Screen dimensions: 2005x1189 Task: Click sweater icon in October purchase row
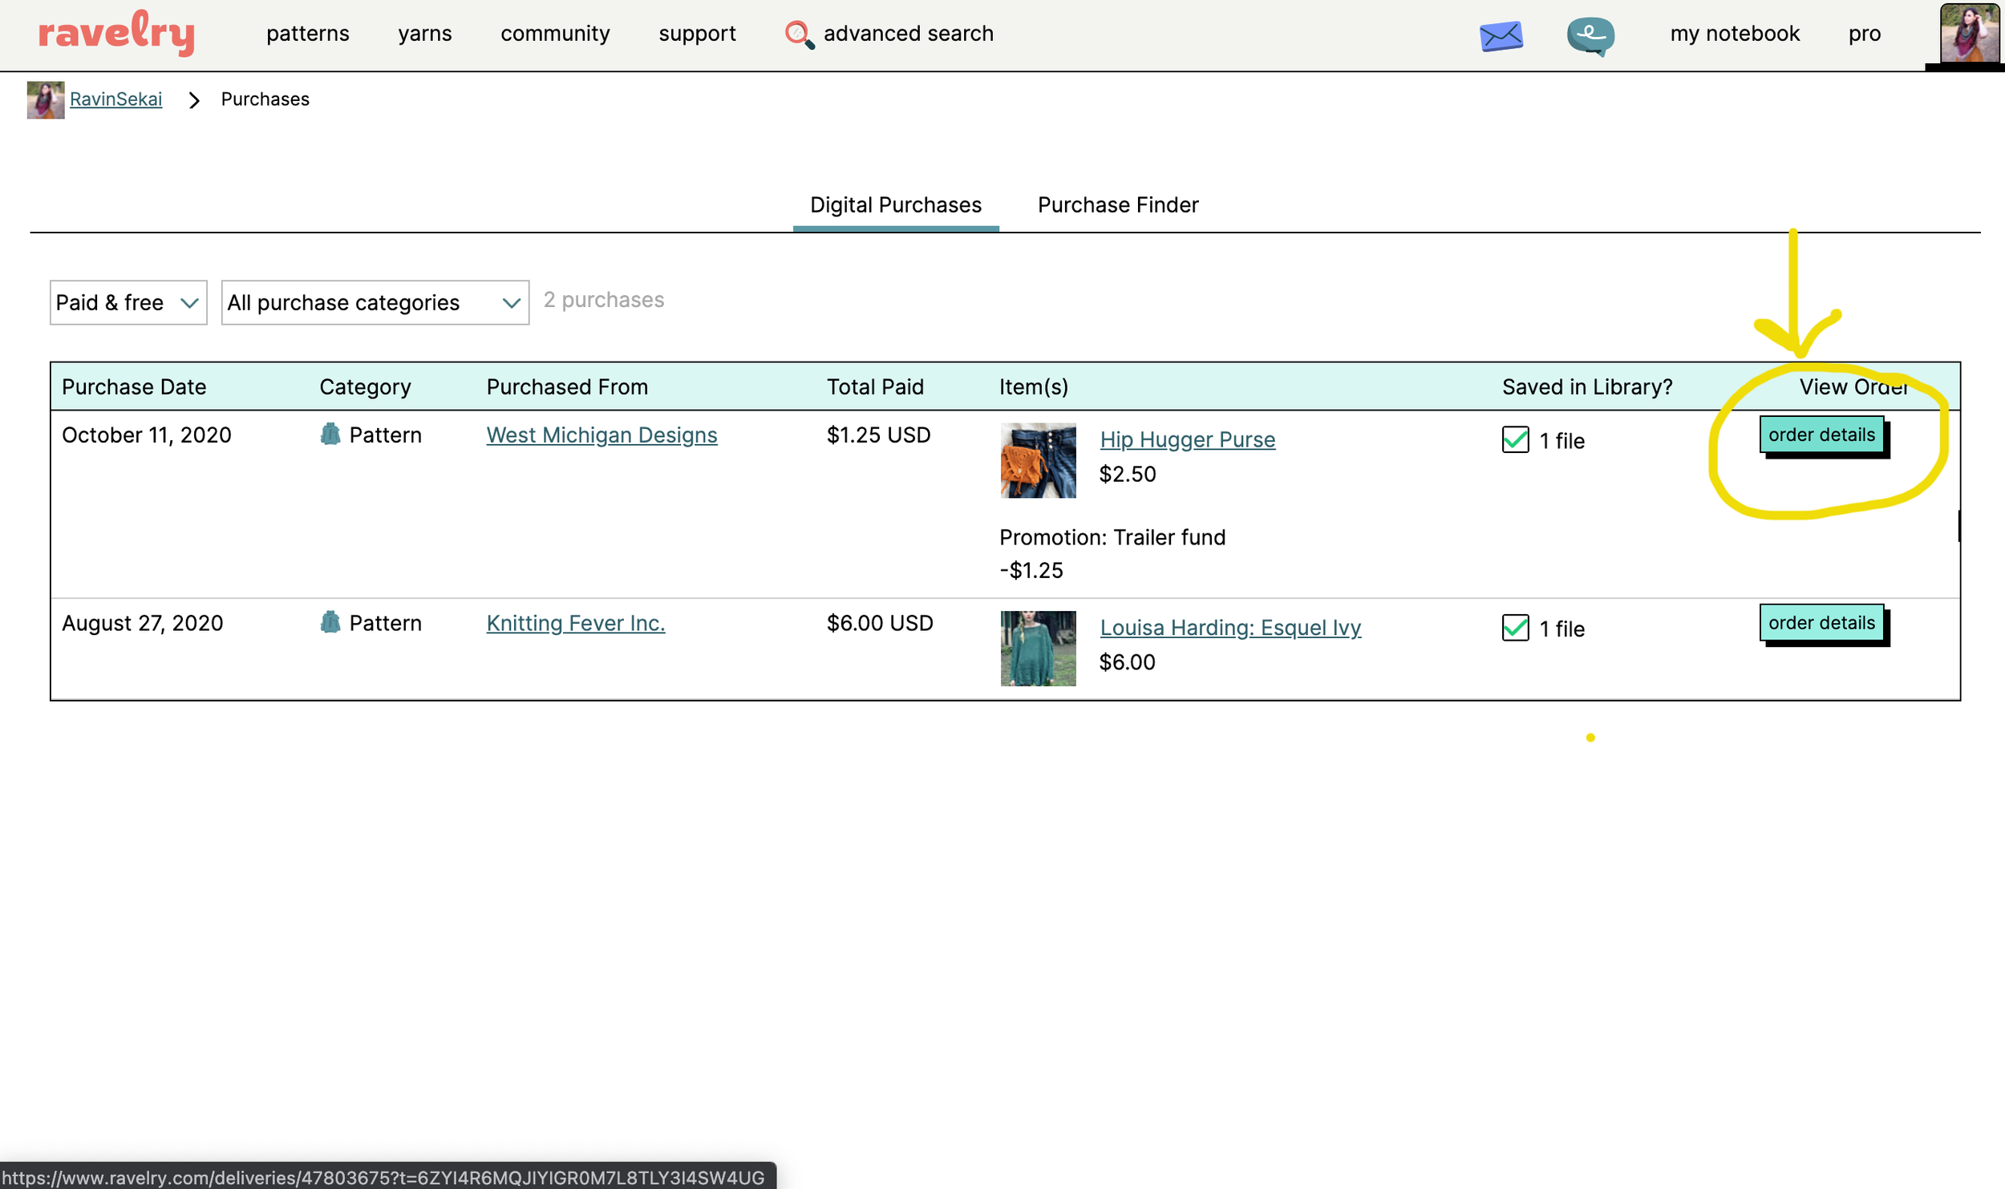tap(330, 435)
